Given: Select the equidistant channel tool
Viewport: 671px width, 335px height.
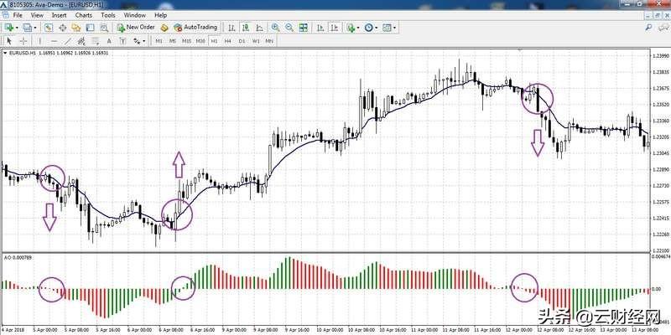Looking at the screenshot, I should (x=81, y=41).
